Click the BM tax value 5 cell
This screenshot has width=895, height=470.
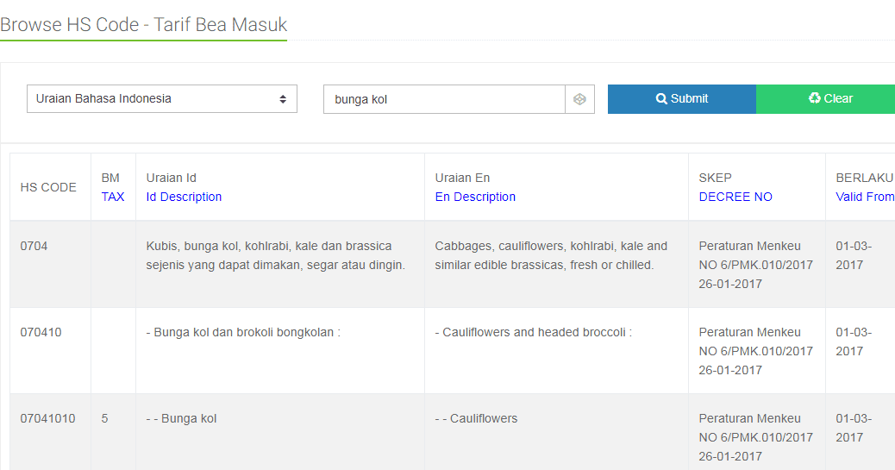click(105, 418)
